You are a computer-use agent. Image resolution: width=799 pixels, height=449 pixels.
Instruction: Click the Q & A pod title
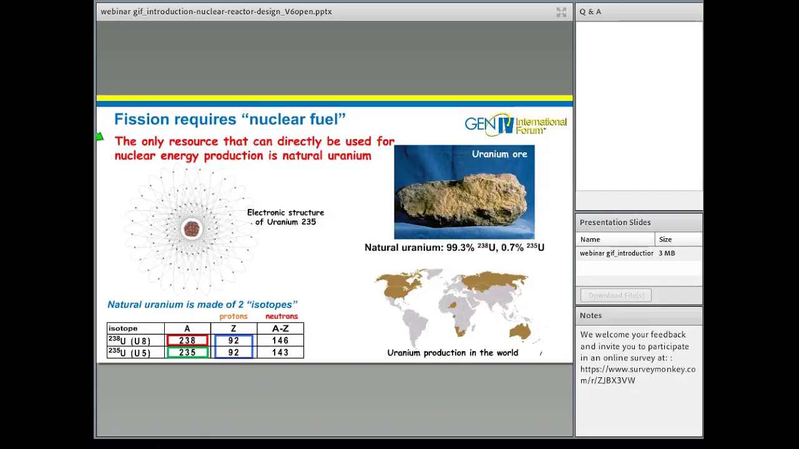pyautogui.click(x=591, y=12)
